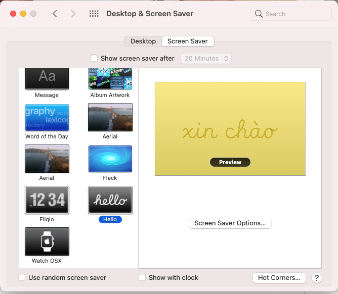Enable Show screen saver after checkbox

[94, 59]
